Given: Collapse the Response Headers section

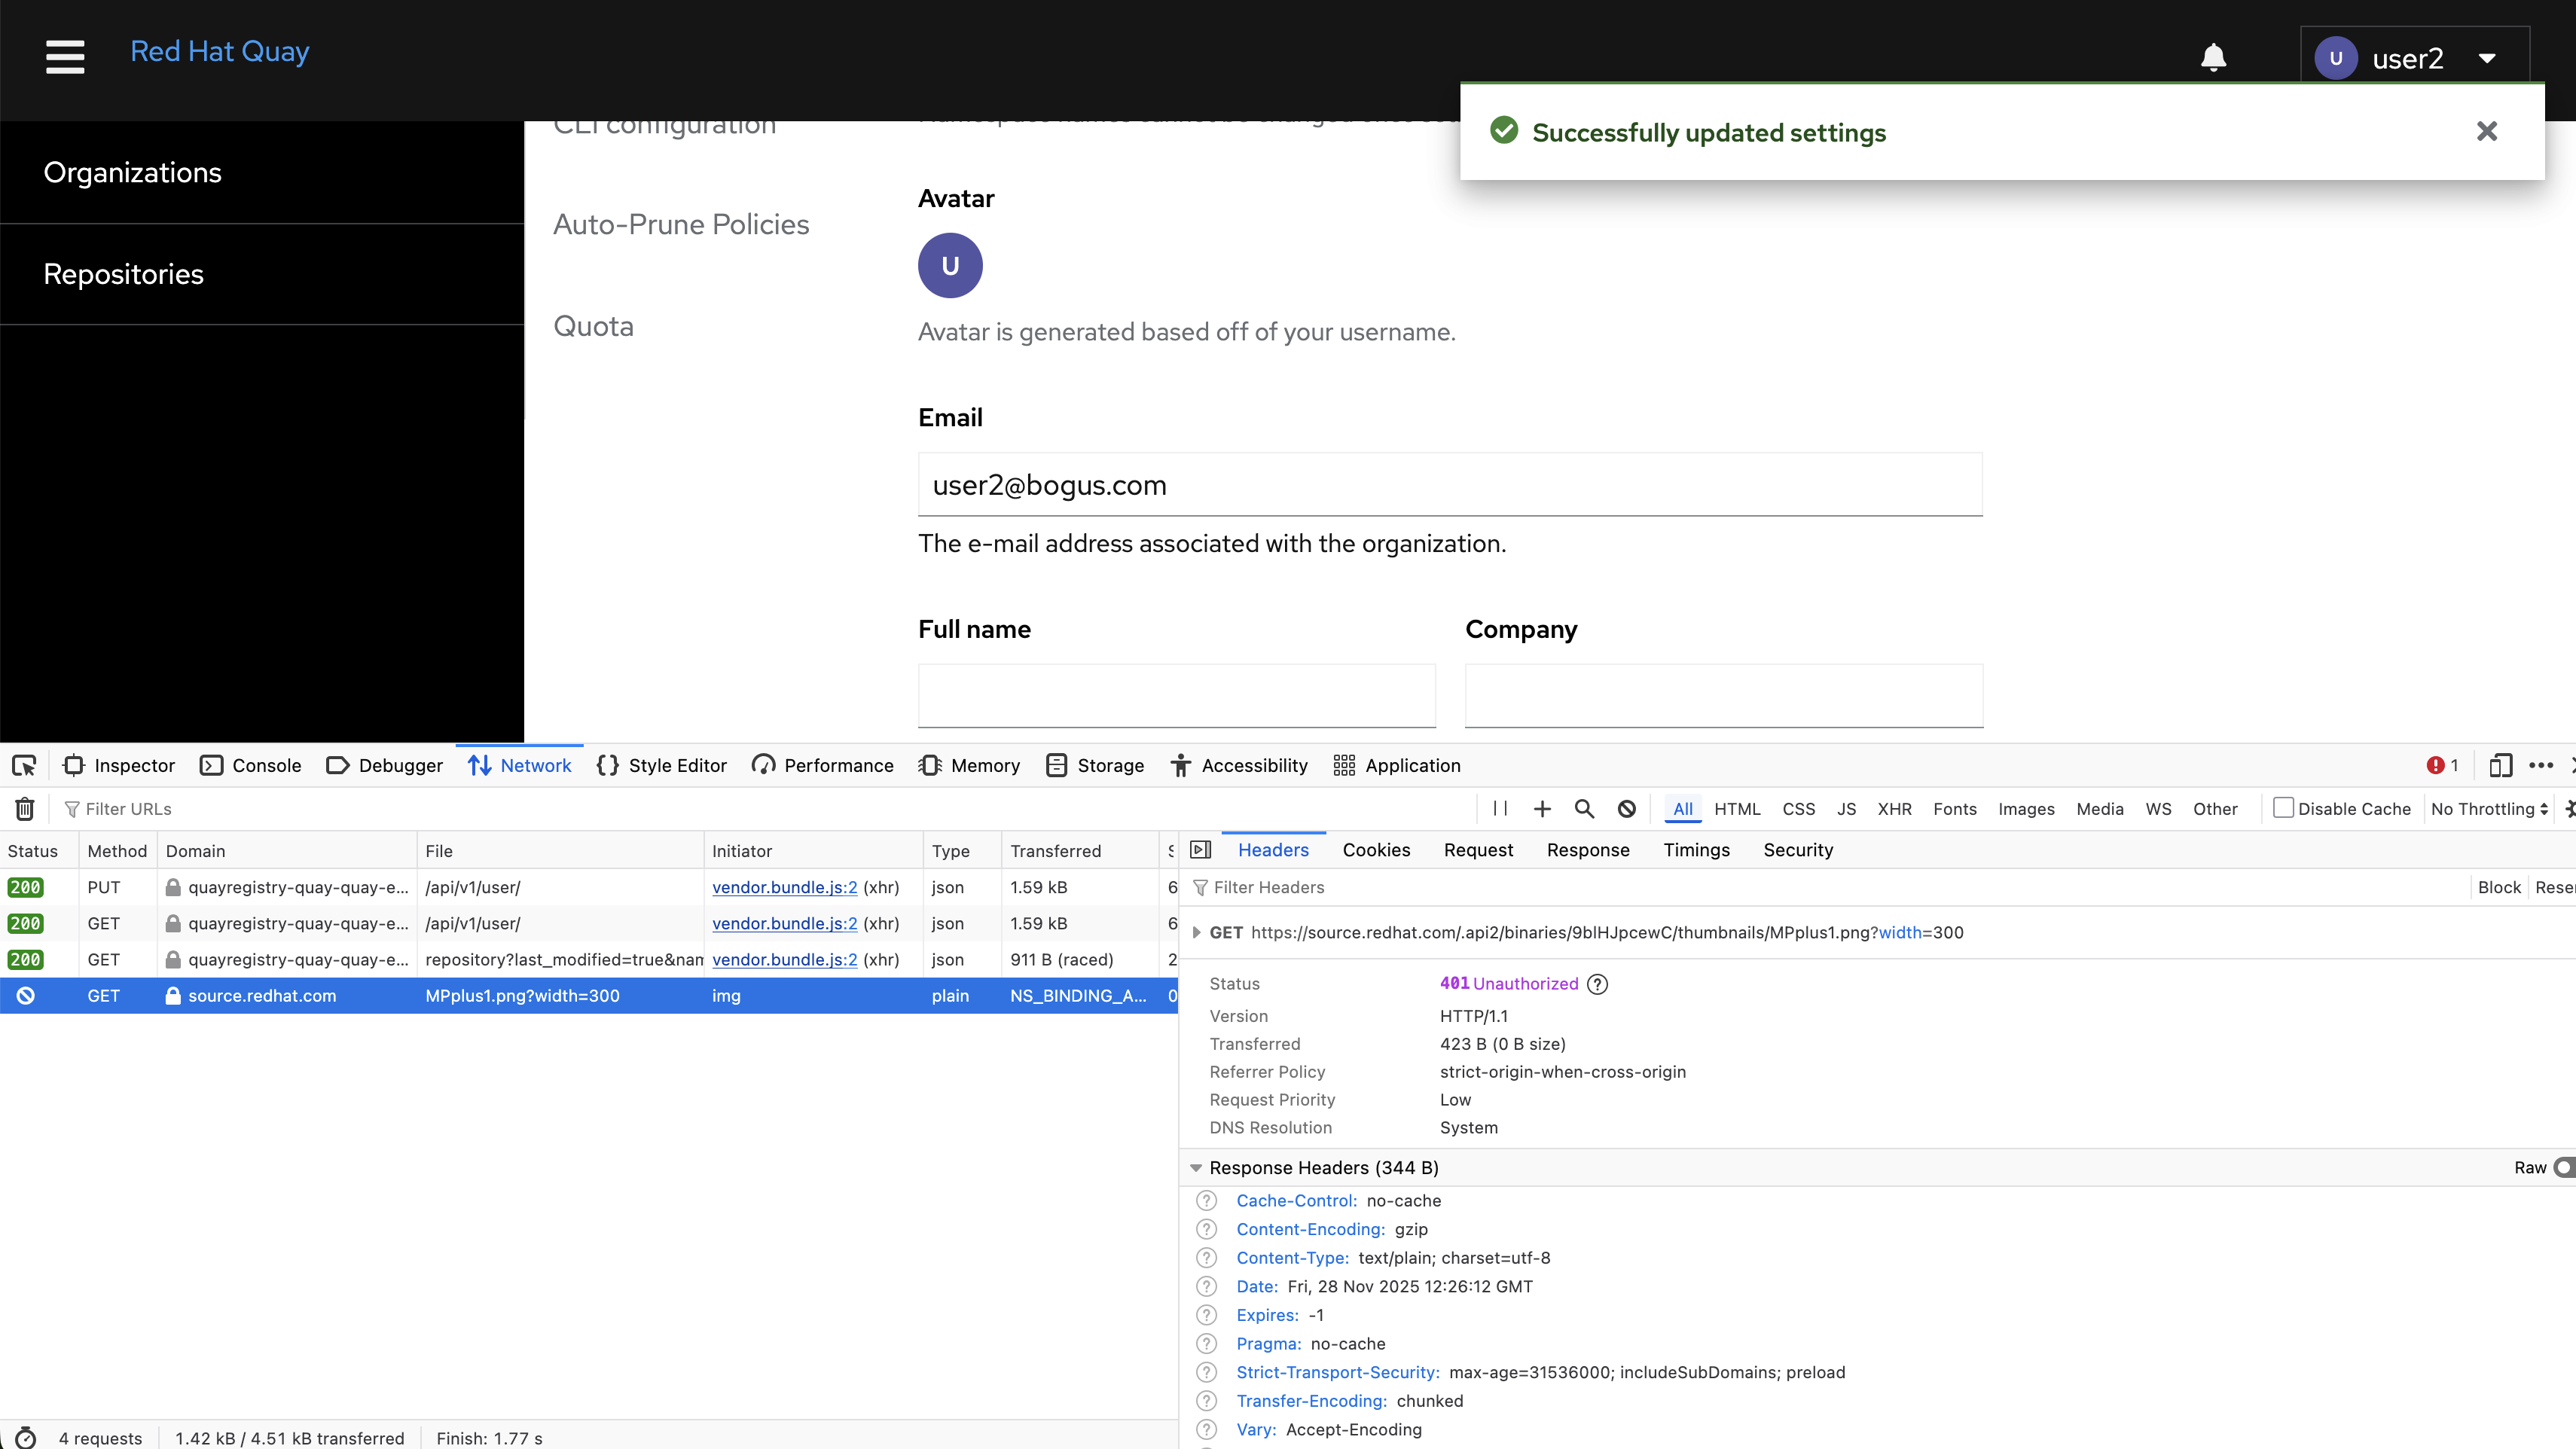Looking at the screenshot, I should [1196, 1168].
